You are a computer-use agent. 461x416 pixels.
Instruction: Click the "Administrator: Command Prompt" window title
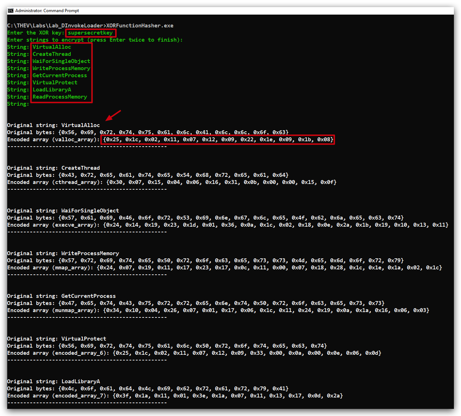pyautogui.click(x=47, y=11)
